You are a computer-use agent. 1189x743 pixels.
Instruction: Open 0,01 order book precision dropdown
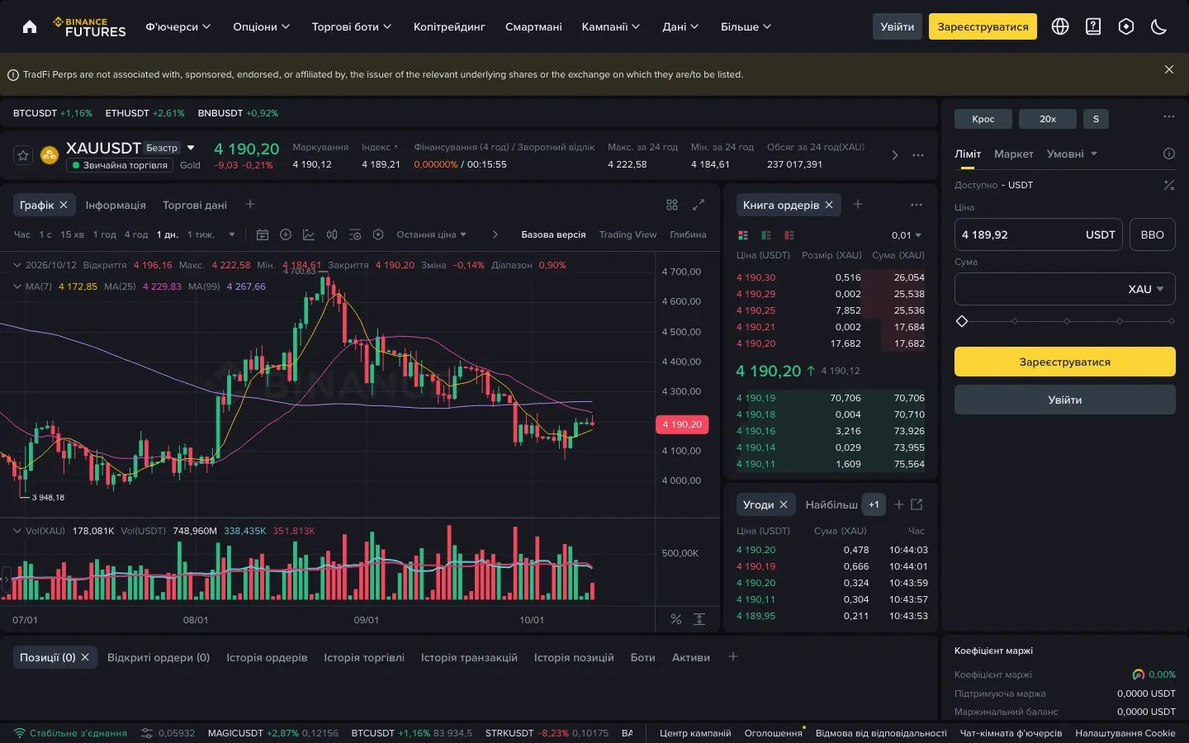point(906,235)
